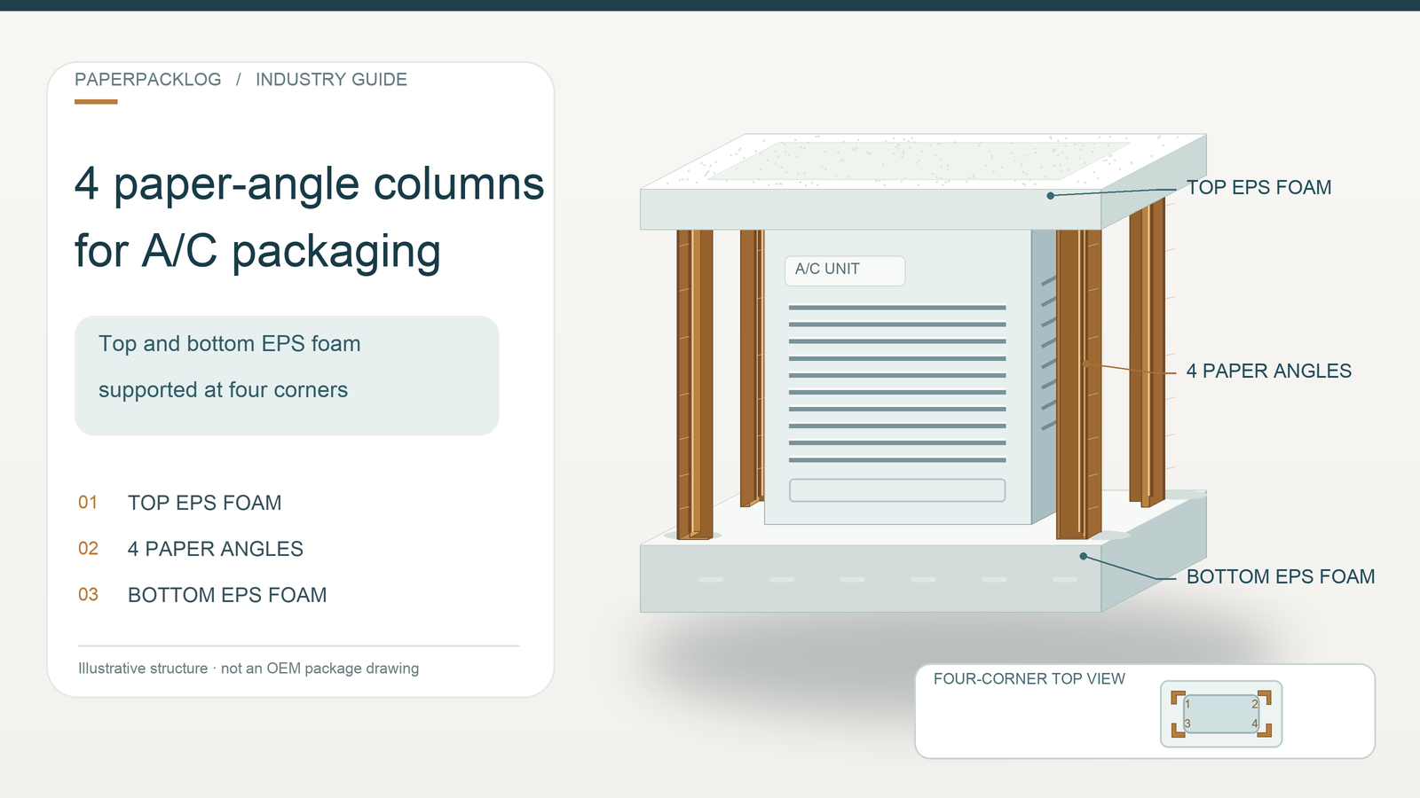Click corner number 4 in top view

click(1255, 724)
